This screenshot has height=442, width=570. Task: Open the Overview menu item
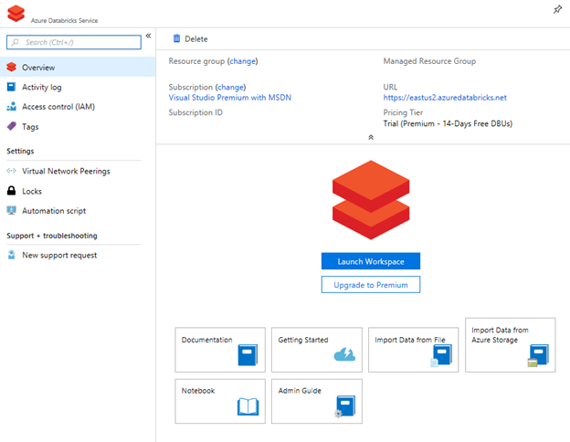click(x=38, y=68)
